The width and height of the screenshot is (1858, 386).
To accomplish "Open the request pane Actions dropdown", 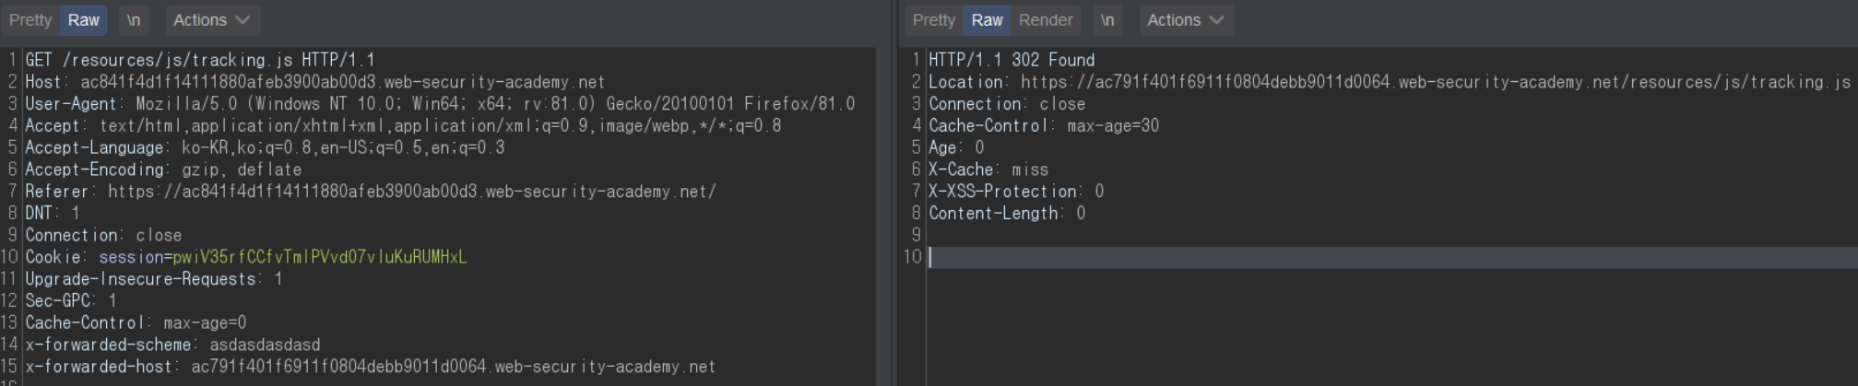I will coord(211,20).
